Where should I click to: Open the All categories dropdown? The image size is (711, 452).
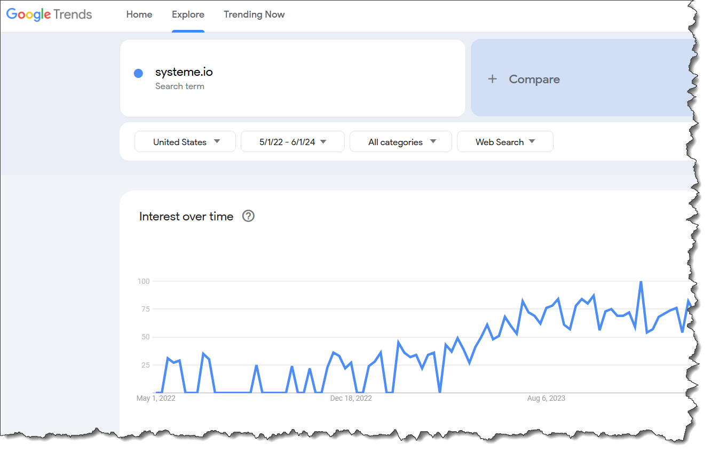click(x=401, y=142)
